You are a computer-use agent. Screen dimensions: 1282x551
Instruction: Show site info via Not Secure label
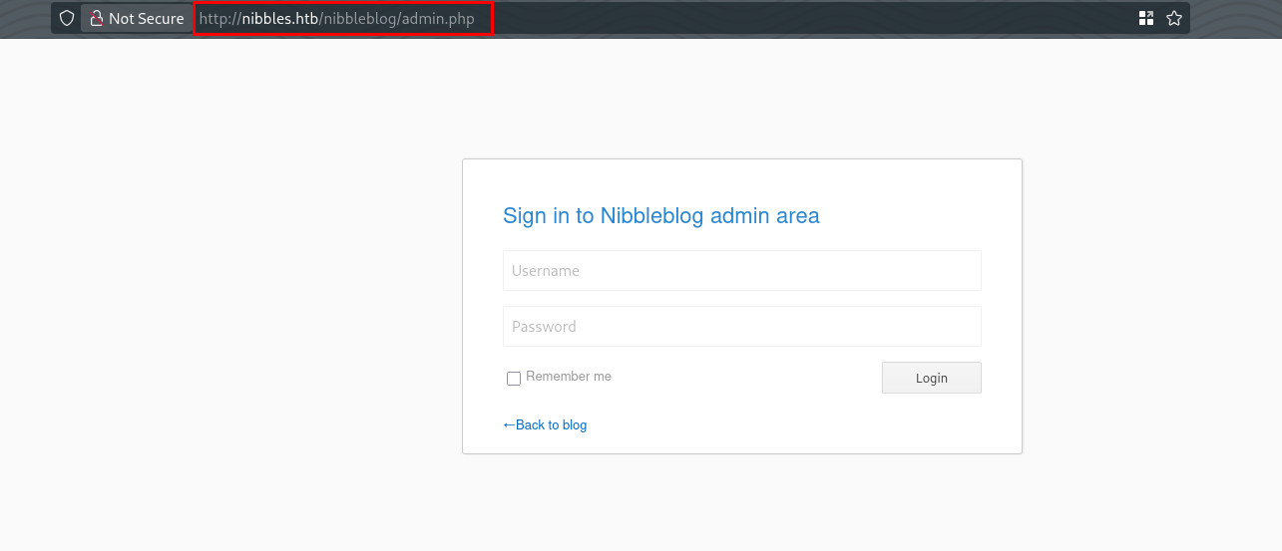pos(146,18)
